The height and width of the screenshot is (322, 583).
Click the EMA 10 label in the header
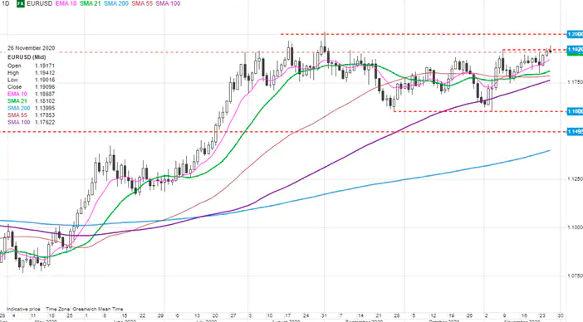[x=66, y=3]
